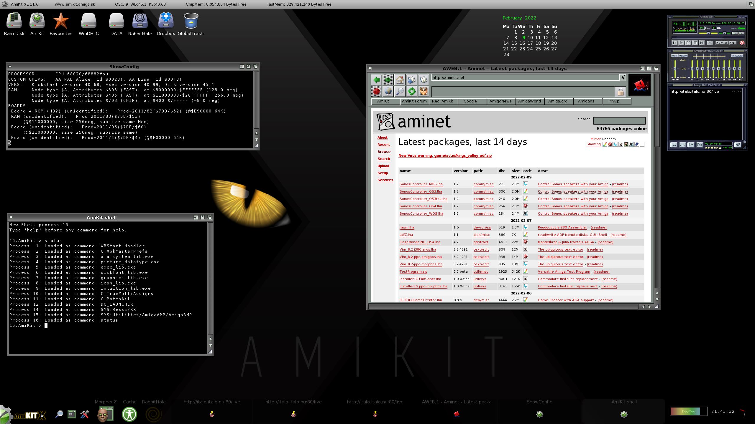Adjust the AmigaAMP volume slider
755x424 pixels.
pyautogui.click(x=708, y=33)
